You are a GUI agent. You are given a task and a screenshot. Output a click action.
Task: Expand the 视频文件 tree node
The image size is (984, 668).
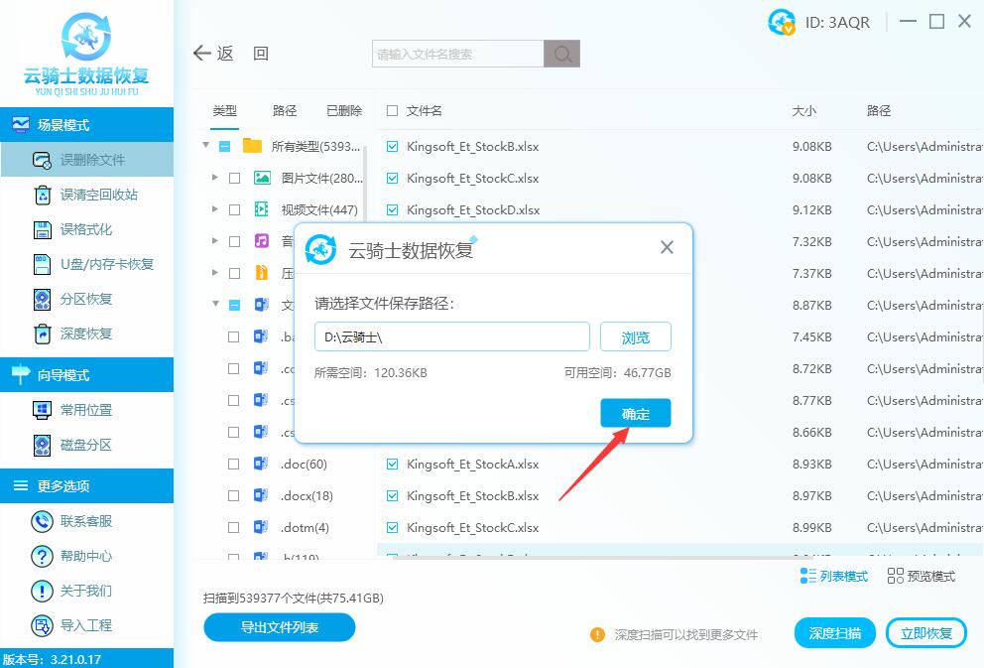pos(215,209)
